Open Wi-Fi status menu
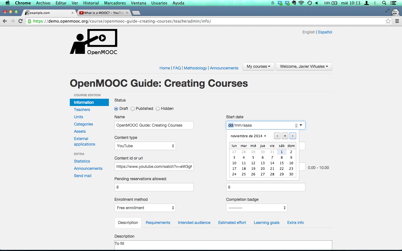402x251 pixels. point(301,3)
